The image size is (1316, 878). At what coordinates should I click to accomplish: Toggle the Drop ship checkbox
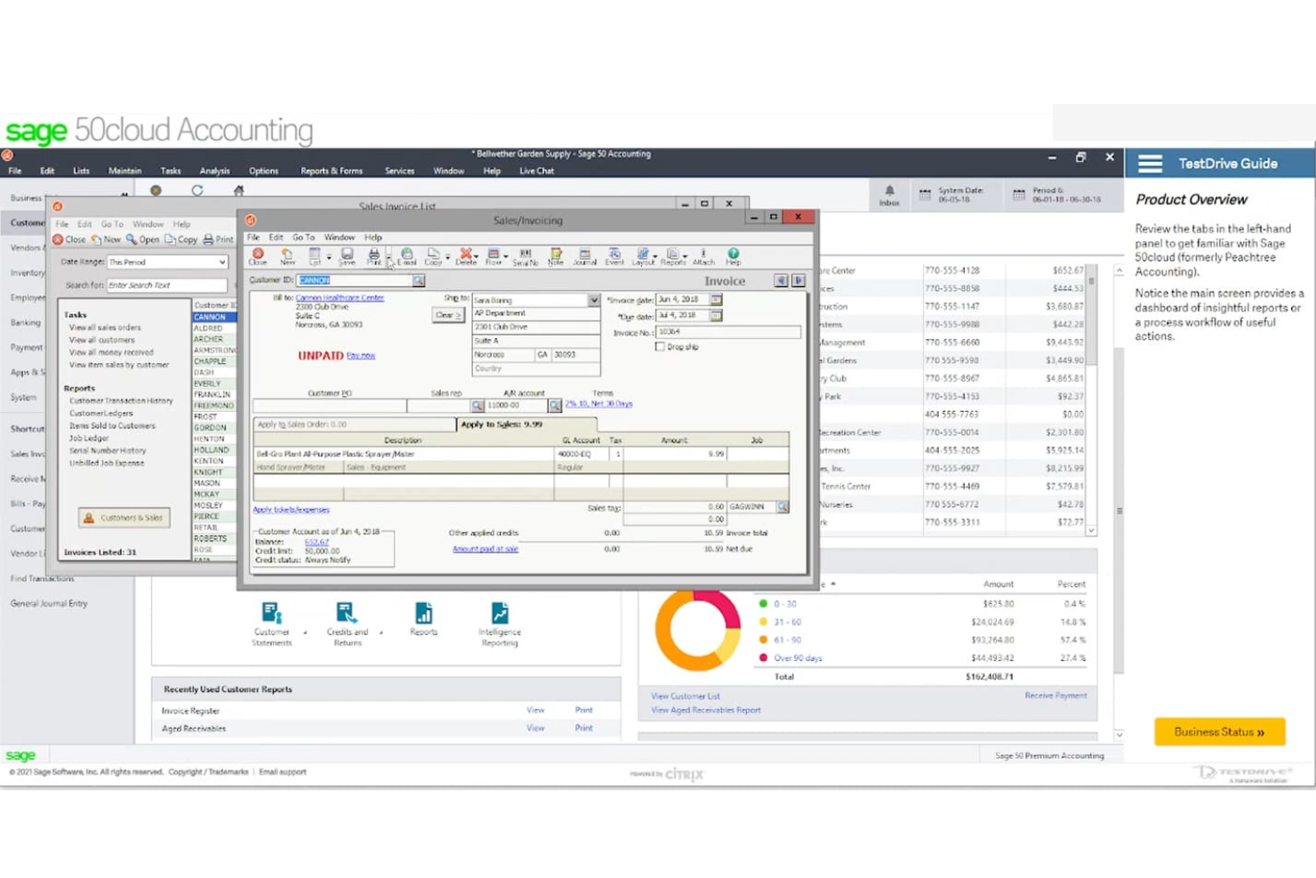click(660, 347)
